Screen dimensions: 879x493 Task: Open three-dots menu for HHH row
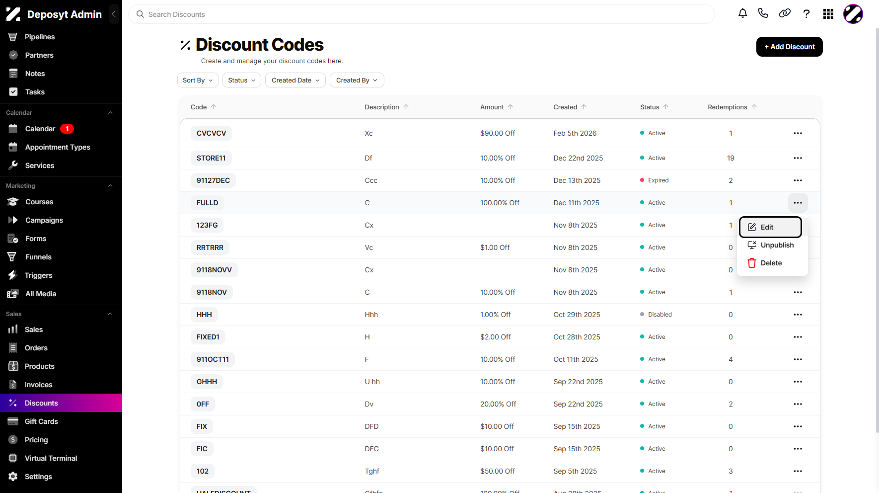(x=798, y=315)
